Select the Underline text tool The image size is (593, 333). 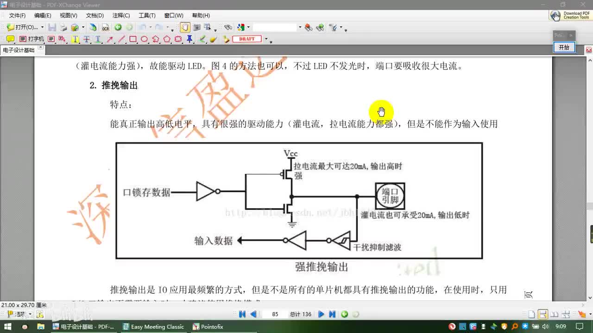pyautogui.click(x=98, y=39)
